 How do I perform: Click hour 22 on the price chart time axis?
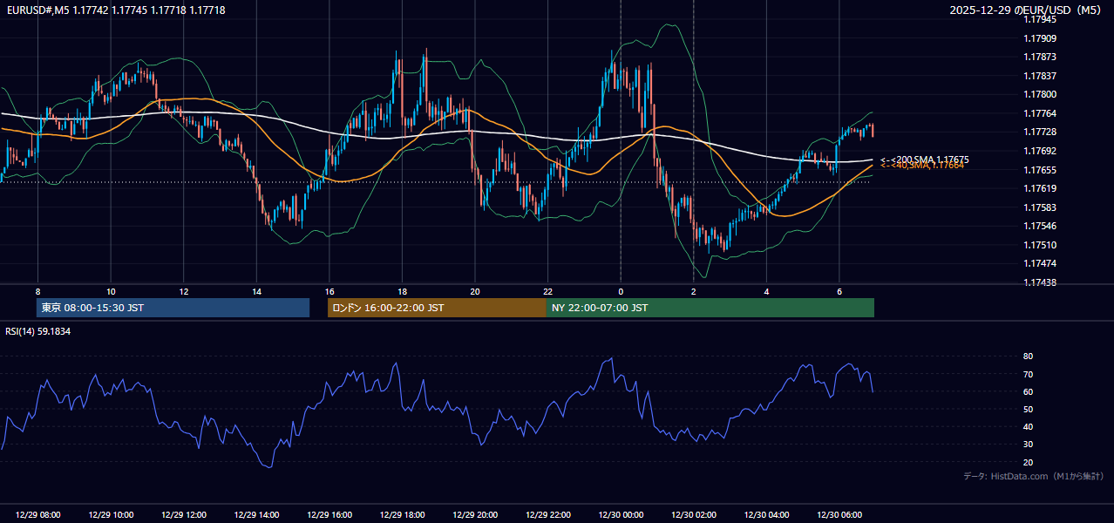(547, 291)
